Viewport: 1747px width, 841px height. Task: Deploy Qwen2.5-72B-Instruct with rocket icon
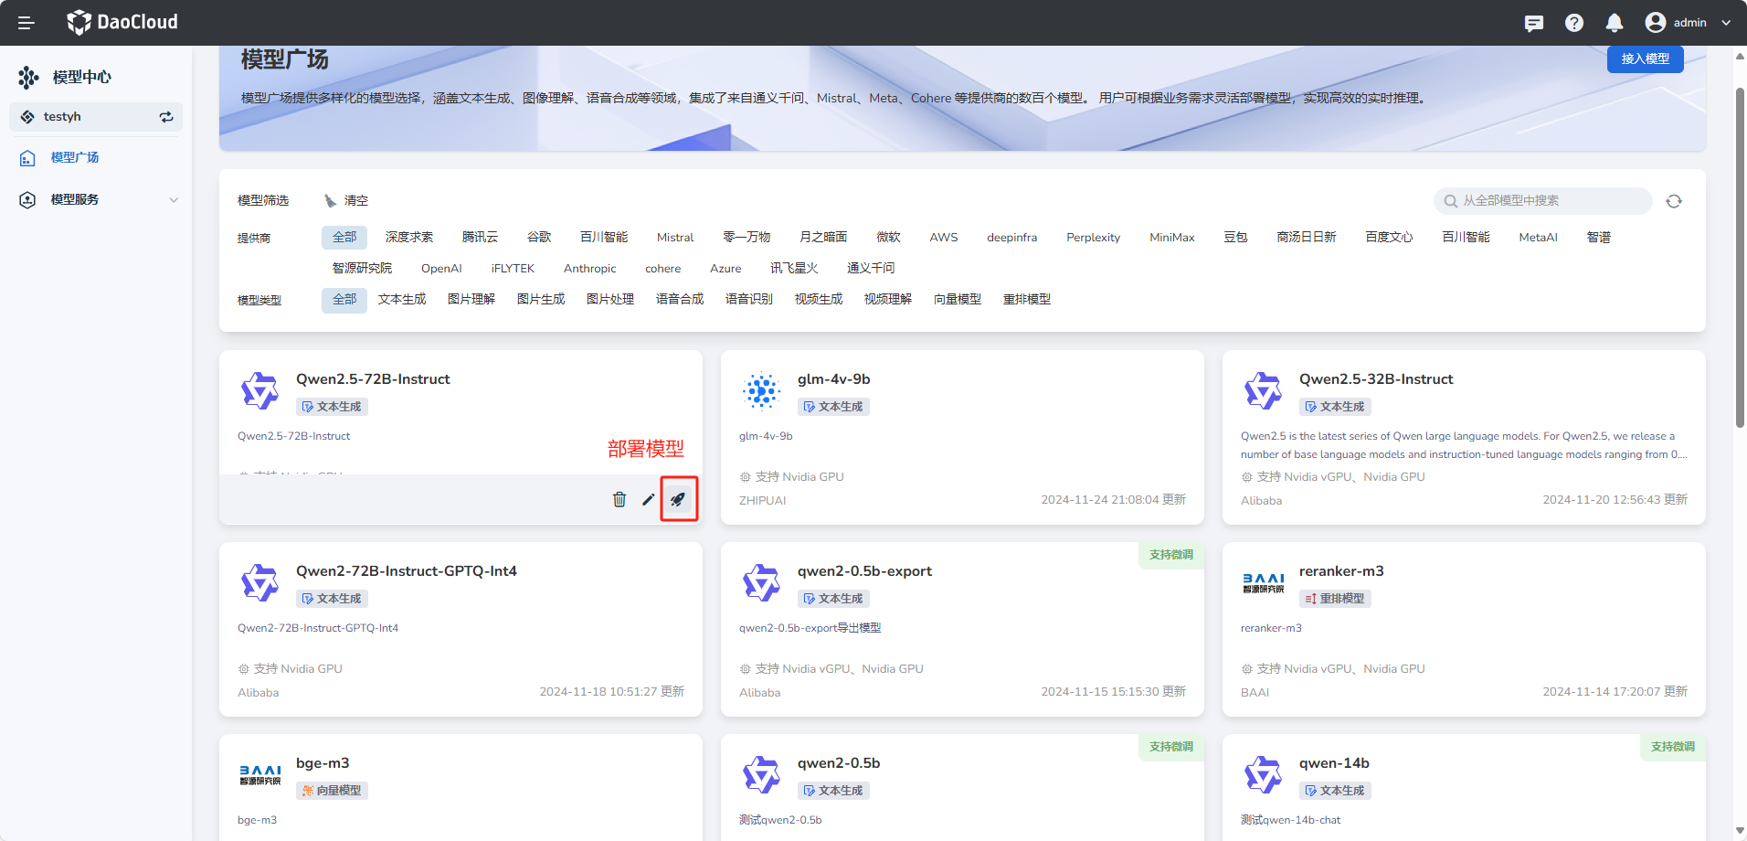[678, 499]
